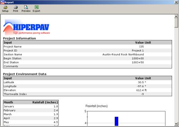Click the May rainfall value 4.5

click(x=56, y=122)
